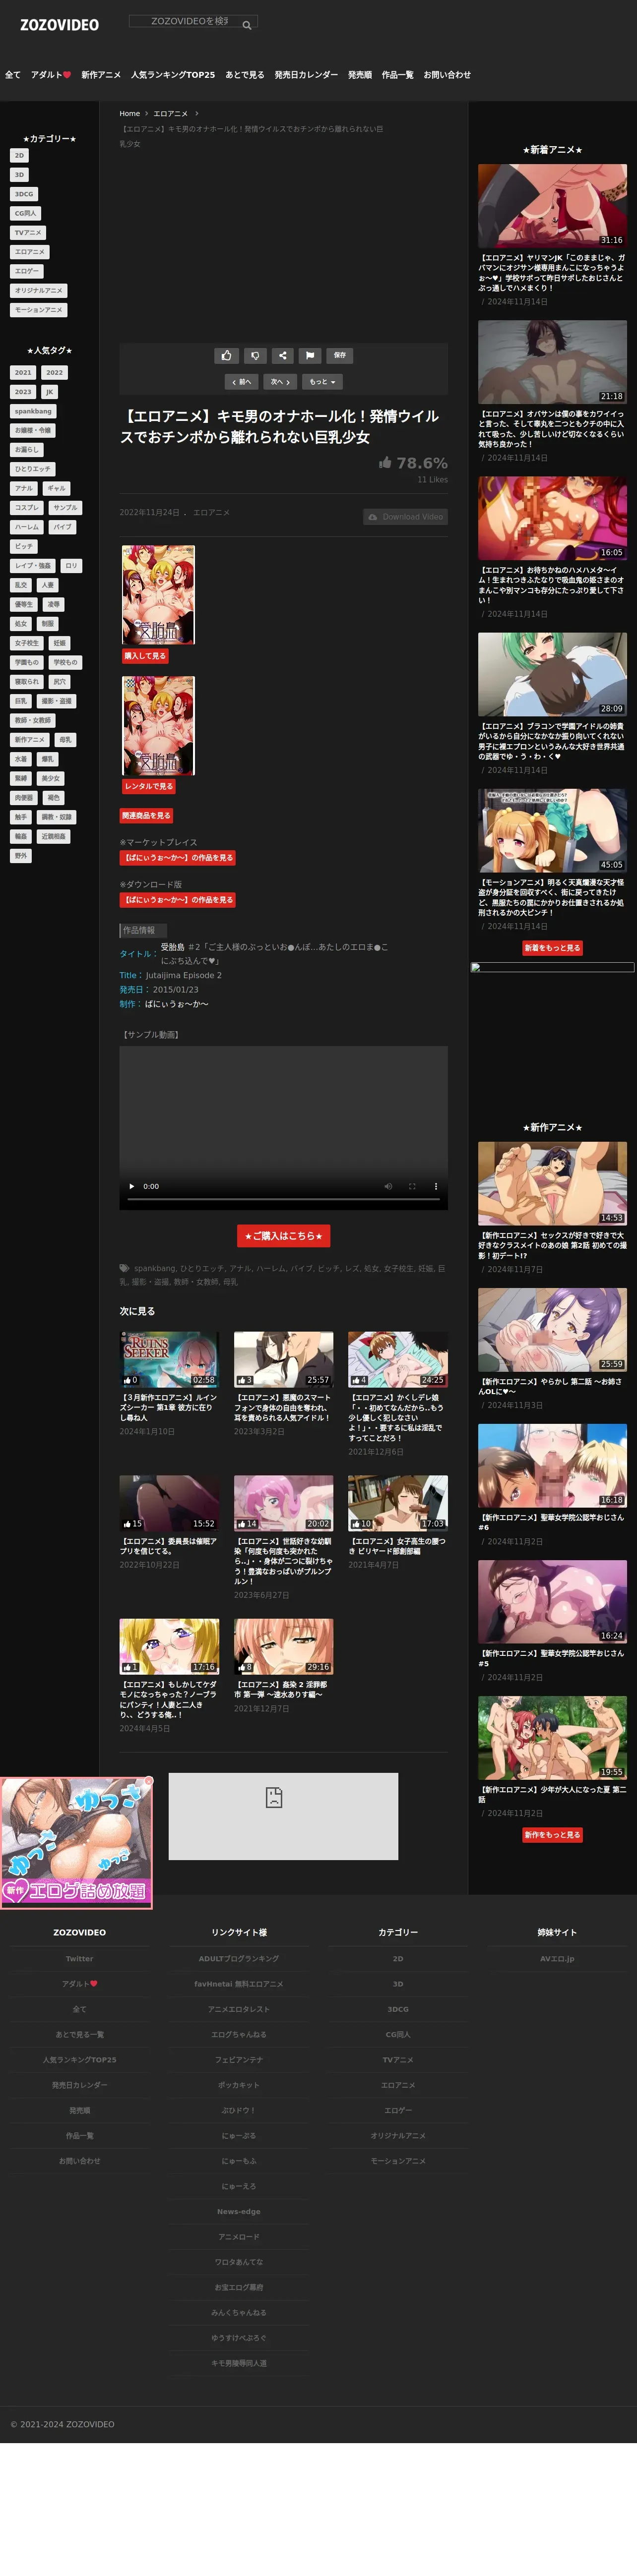Select the コスプレ popular tag
Screen dimensions: 637x2576
[27, 508]
